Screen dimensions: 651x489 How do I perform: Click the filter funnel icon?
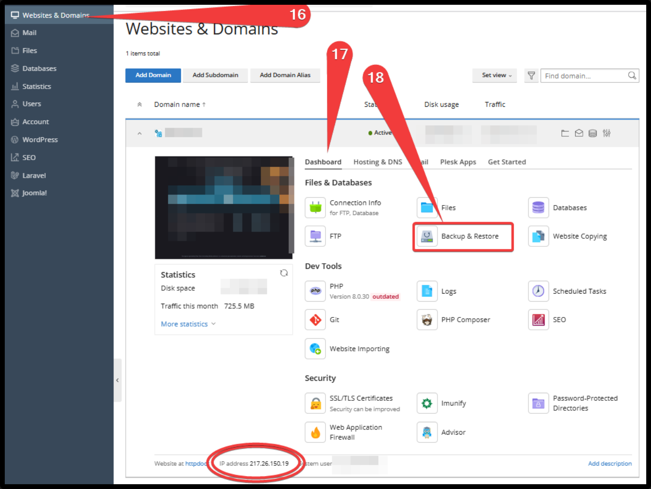pyautogui.click(x=531, y=75)
